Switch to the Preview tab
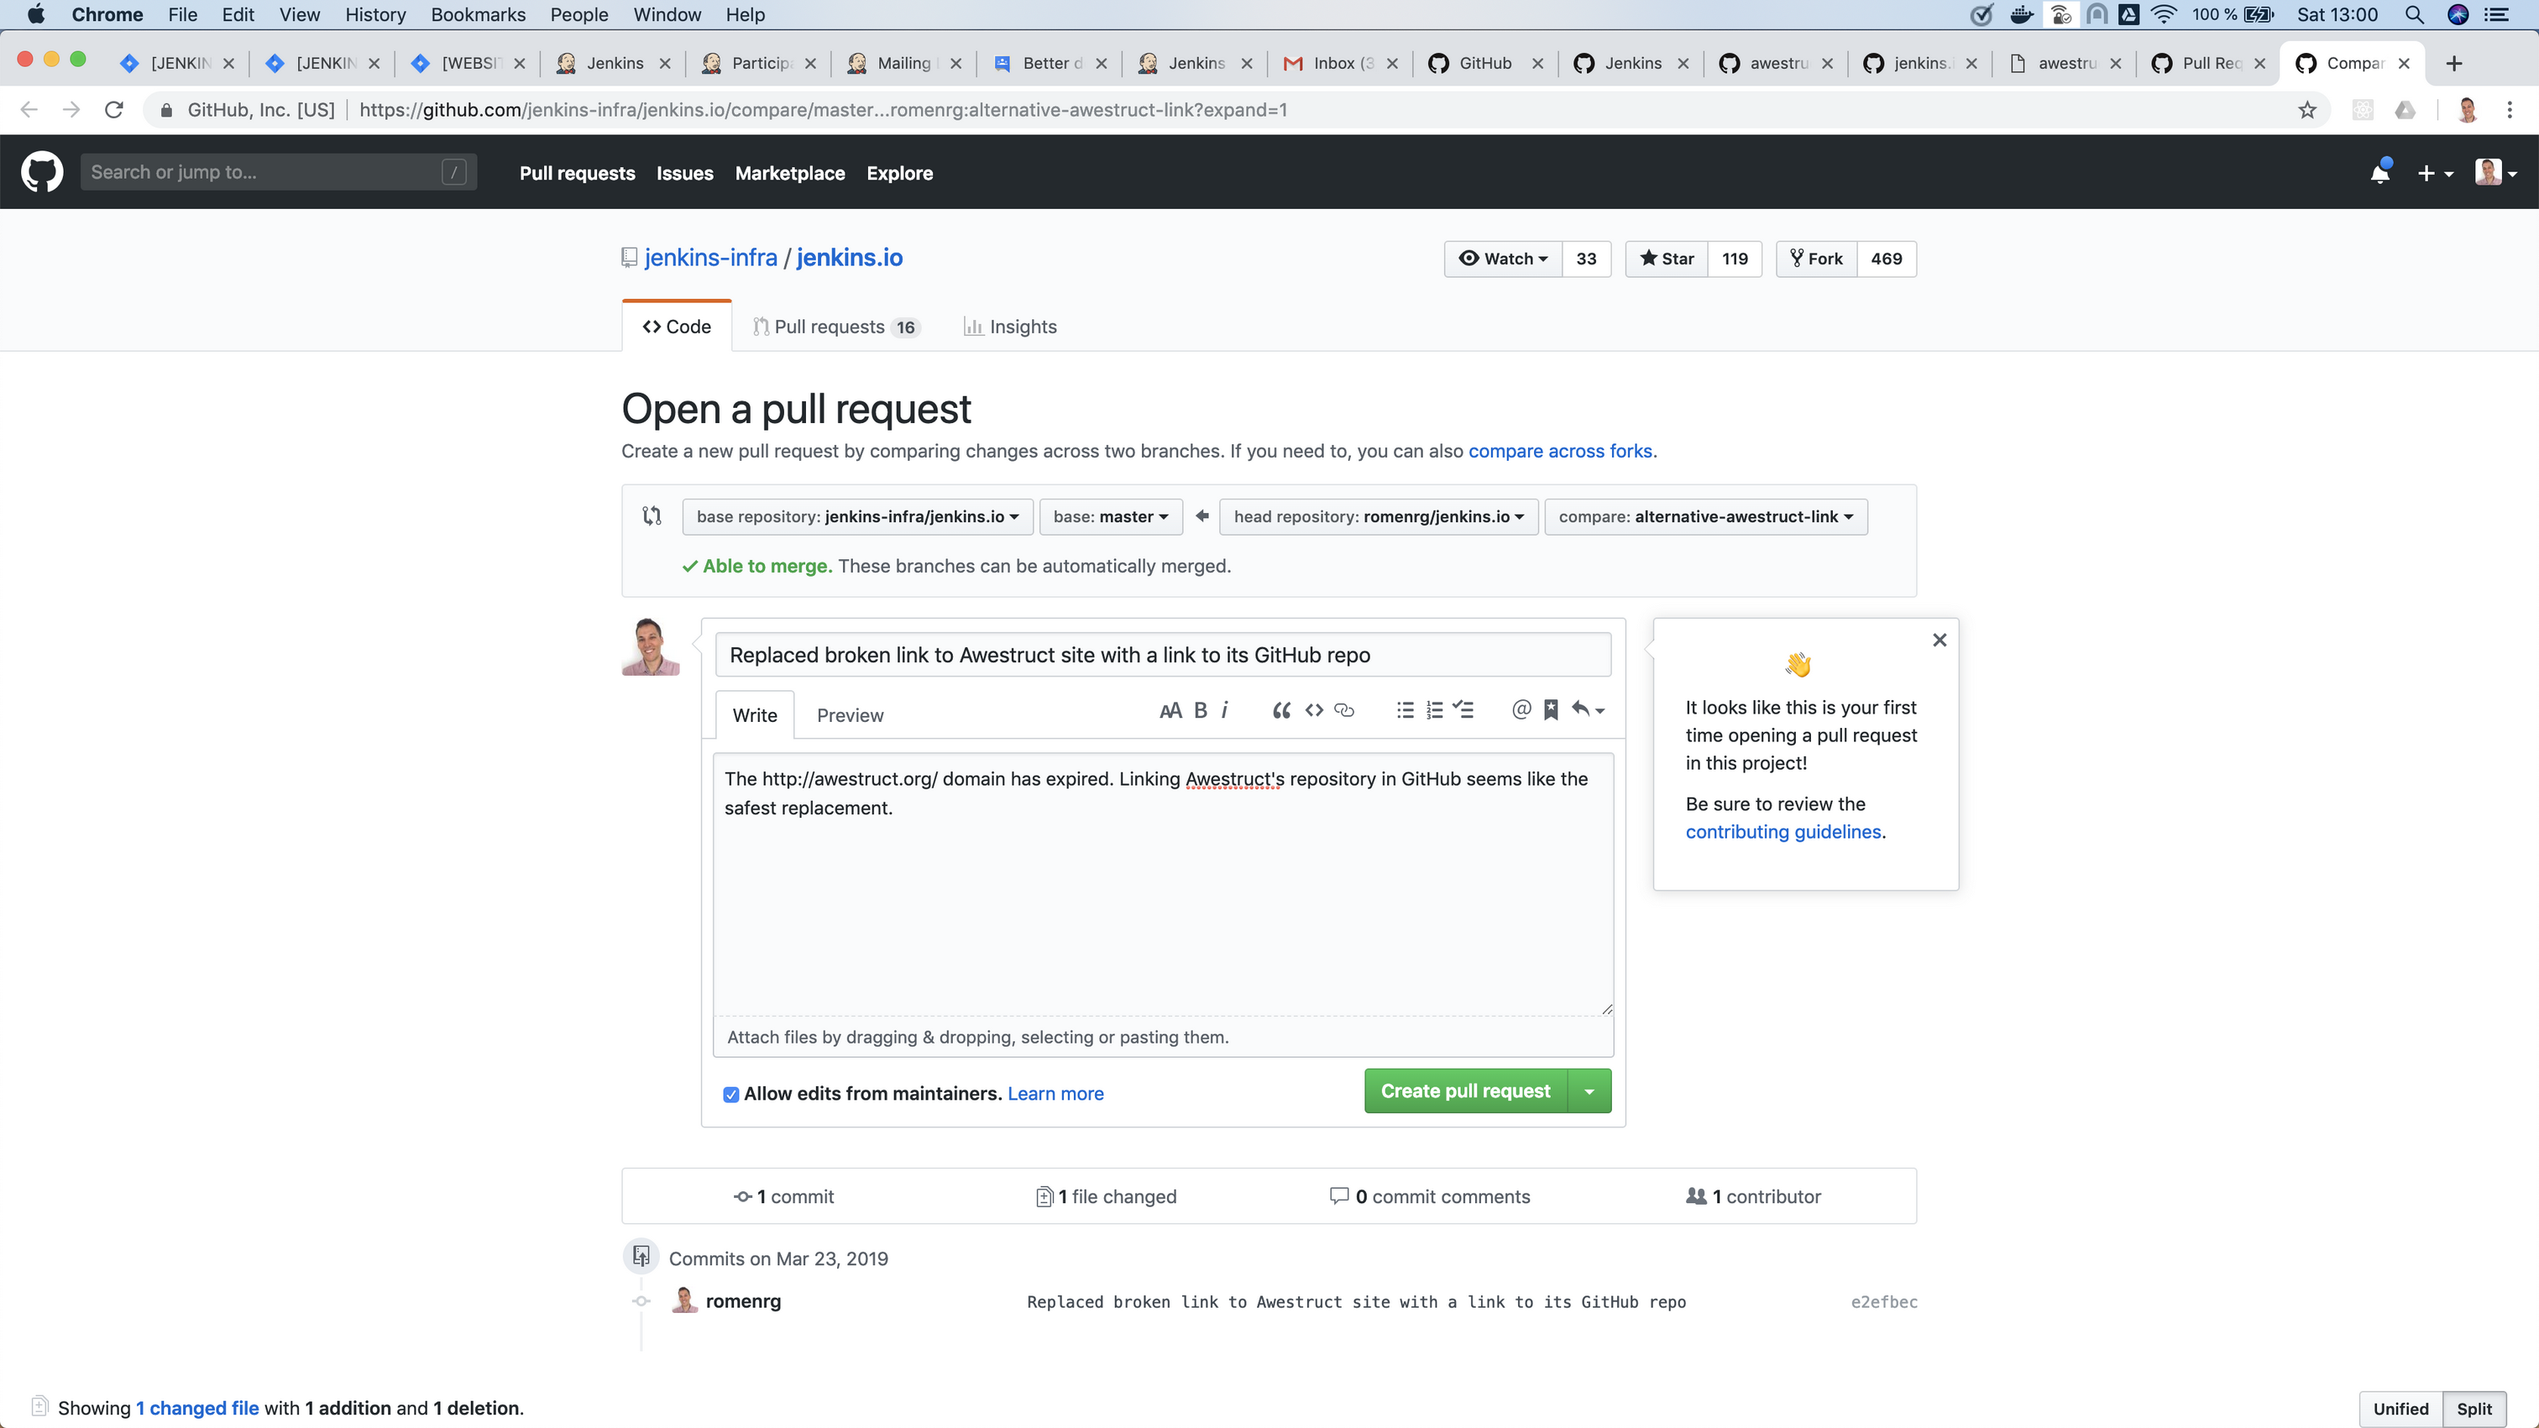Viewport: 2539px width, 1428px height. (x=850, y=715)
